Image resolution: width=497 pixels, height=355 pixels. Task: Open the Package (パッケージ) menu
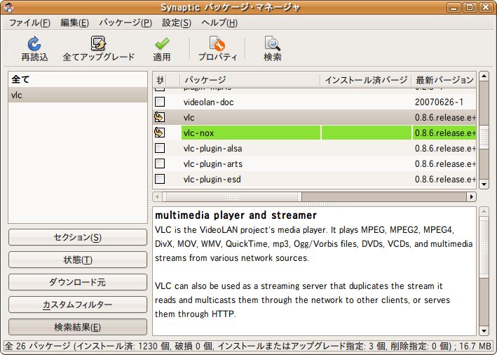pos(125,22)
